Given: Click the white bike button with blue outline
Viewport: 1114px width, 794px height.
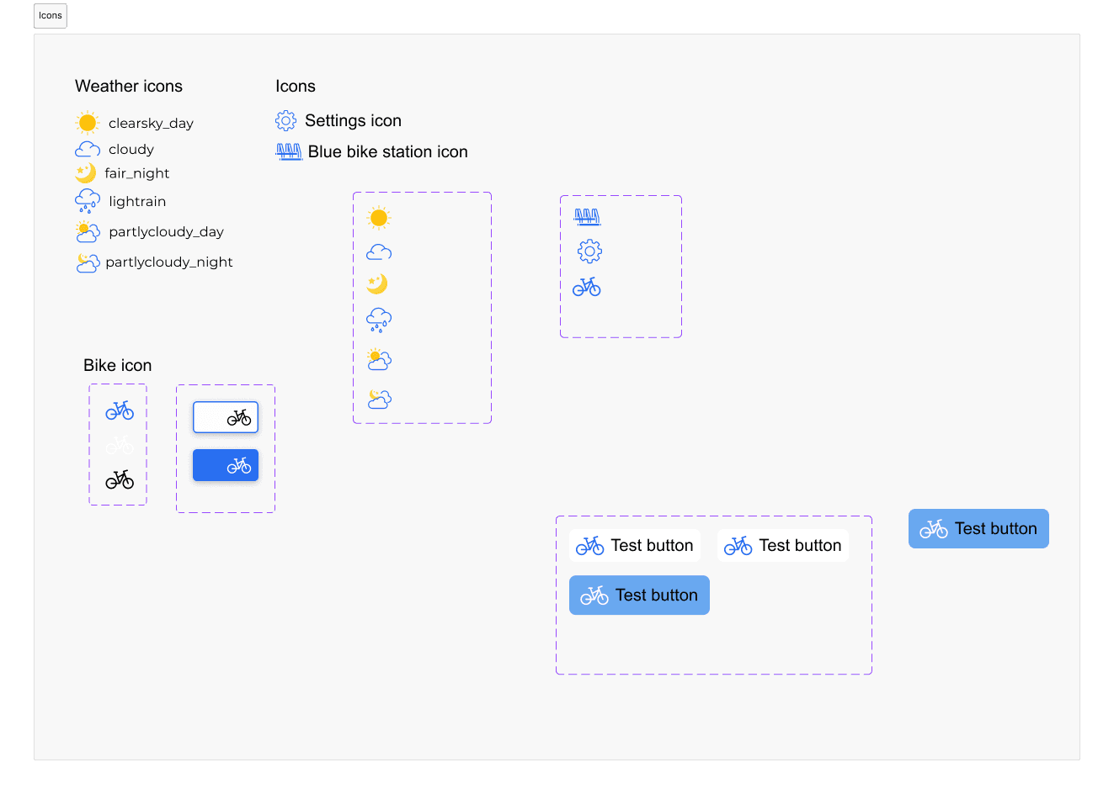Looking at the screenshot, I should click(226, 417).
